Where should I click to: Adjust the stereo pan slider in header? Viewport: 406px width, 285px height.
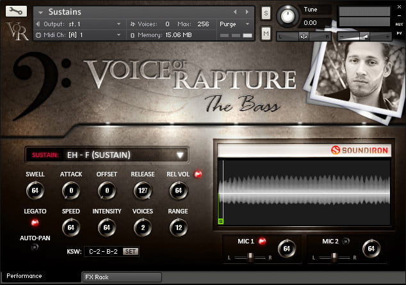[304, 36]
